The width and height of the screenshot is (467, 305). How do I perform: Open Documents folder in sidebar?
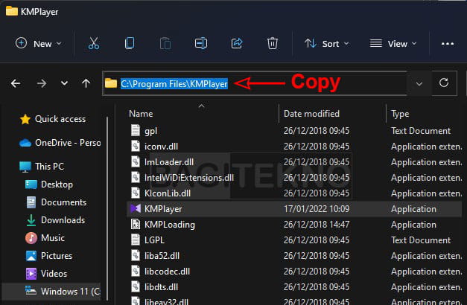tap(56, 202)
